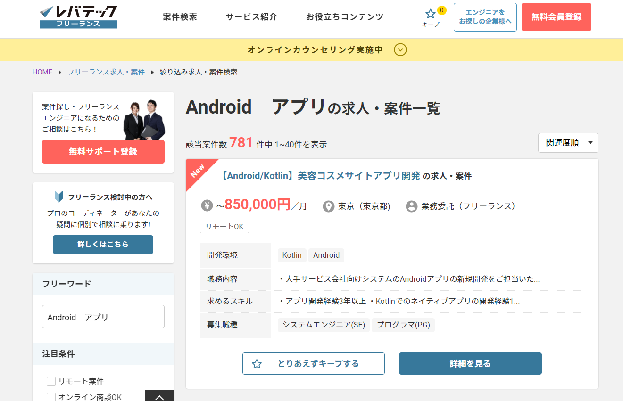Click the person icon beside 業務委託
The width and height of the screenshot is (623, 401).
[x=412, y=206]
